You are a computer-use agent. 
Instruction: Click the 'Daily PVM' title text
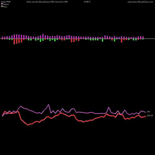point(6,2)
